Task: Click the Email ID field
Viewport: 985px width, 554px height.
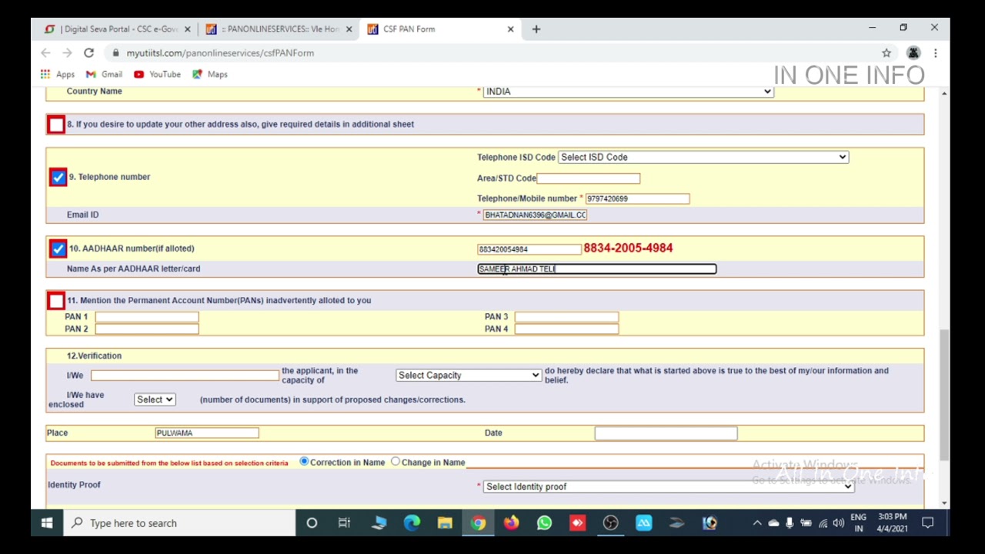Action: tap(535, 215)
